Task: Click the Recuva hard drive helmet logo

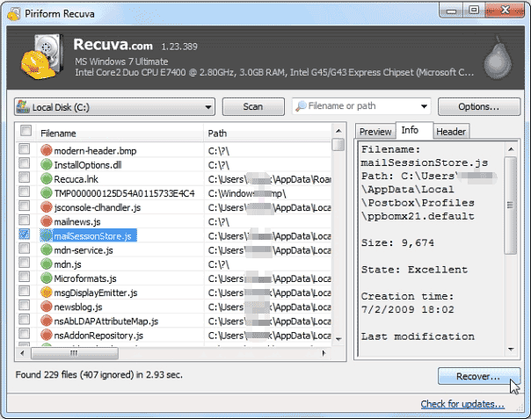Action: tap(42, 56)
